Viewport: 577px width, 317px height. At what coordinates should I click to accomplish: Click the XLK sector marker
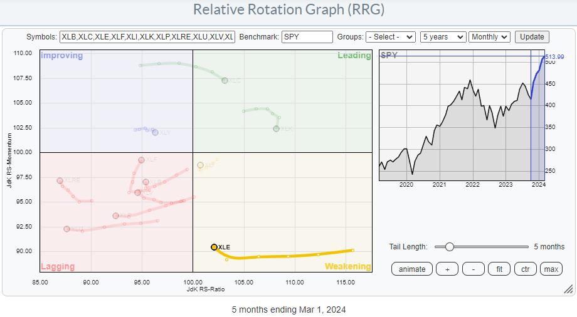click(276, 128)
